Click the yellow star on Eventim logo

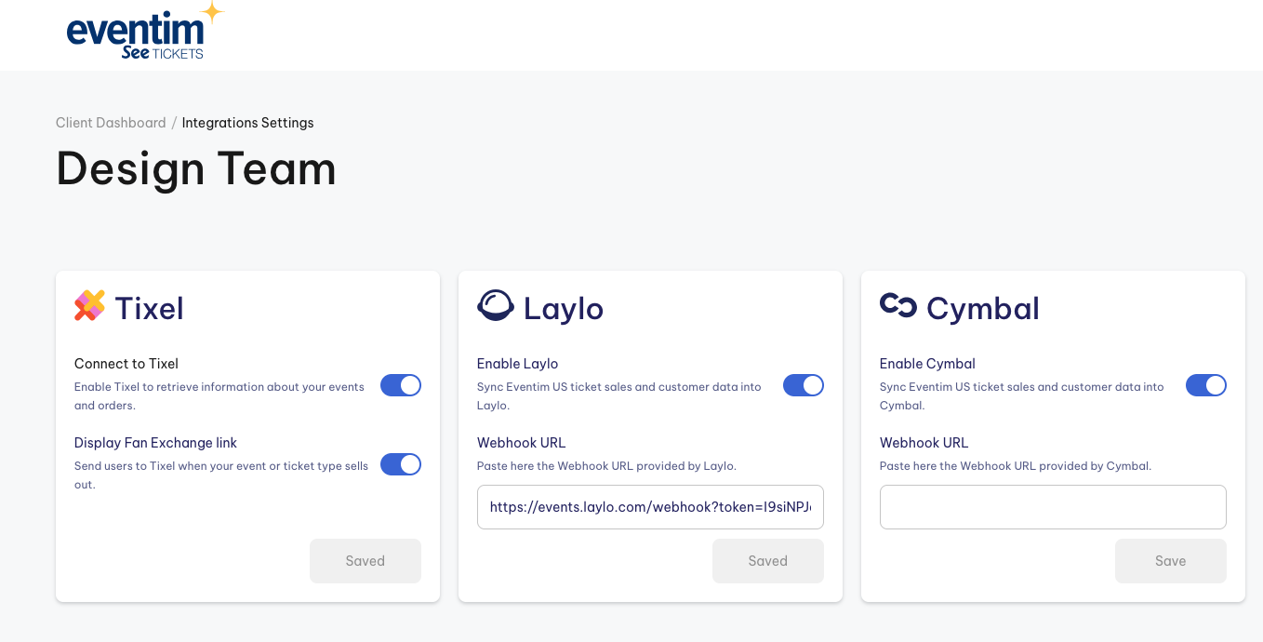point(213,12)
